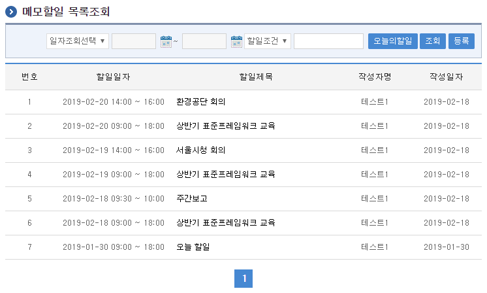Expand the 할일조건 dropdown
487x293 pixels.
click(x=268, y=41)
